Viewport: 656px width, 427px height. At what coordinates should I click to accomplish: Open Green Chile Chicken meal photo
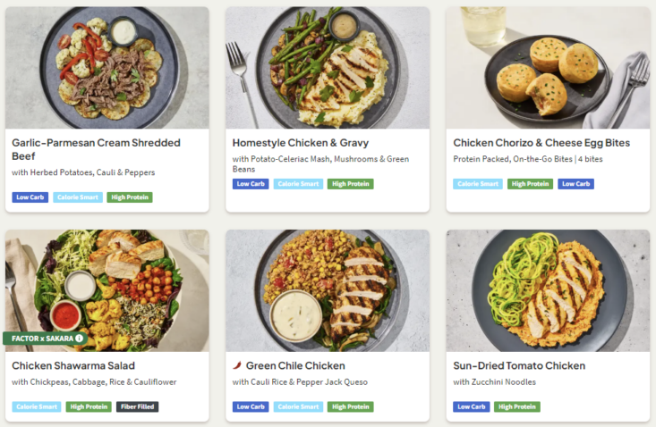click(x=327, y=289)
